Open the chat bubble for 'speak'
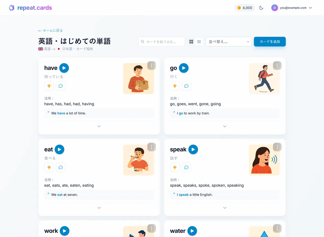The image size is (324, 237). [x=186, y=167]
